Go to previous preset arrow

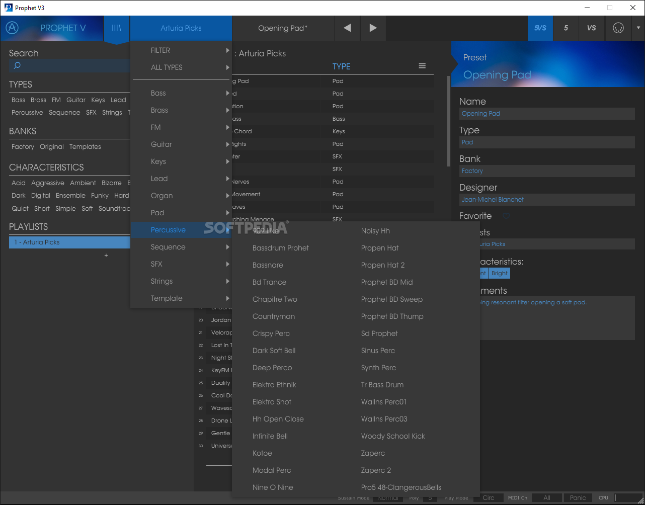click(x=347, y=28)
